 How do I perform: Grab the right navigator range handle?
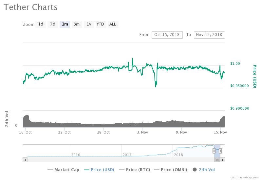coord(220,151)
